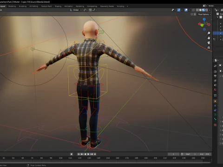Switch perspective/orthographic view icon
This screenshot has width=223, height=167.
209,47
